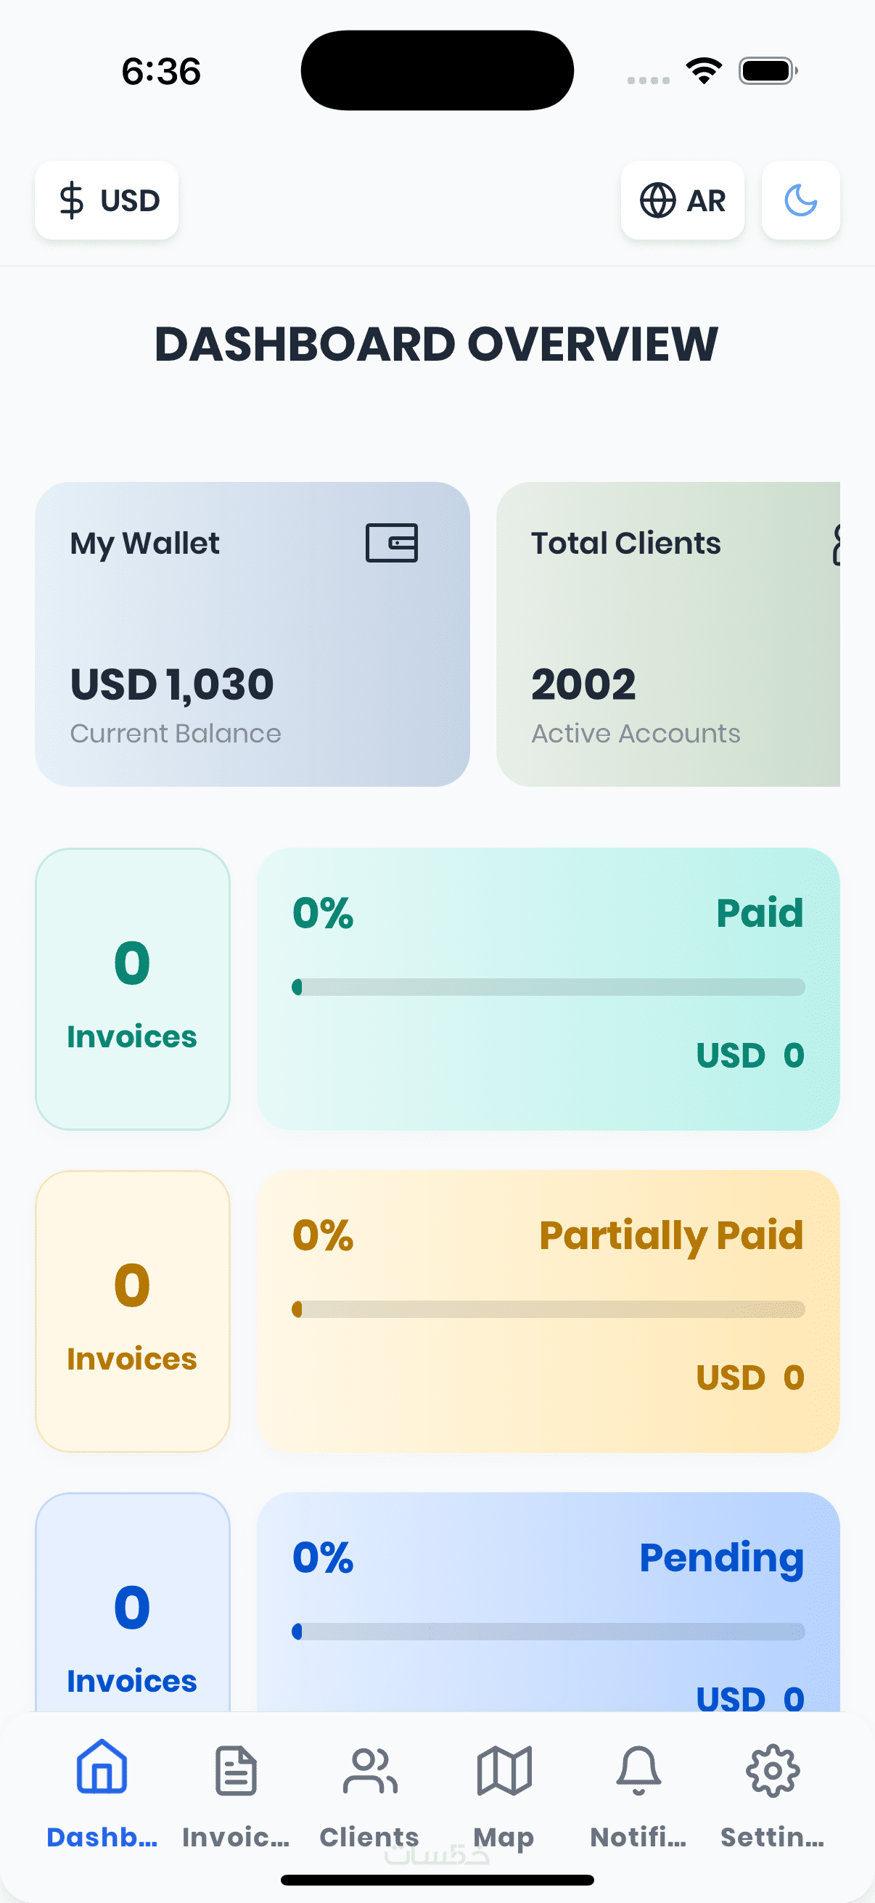Tap the Paid invoices count tile
This screenshot has width=875, height=1903.
coord(132,989)
